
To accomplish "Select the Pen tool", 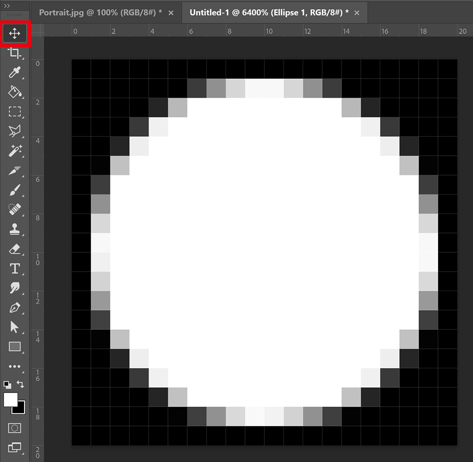I will 15,308.
